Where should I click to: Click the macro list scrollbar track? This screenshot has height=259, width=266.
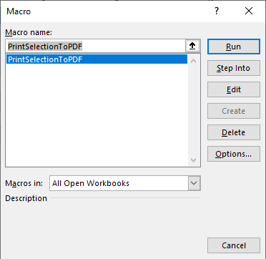(194, 110)
